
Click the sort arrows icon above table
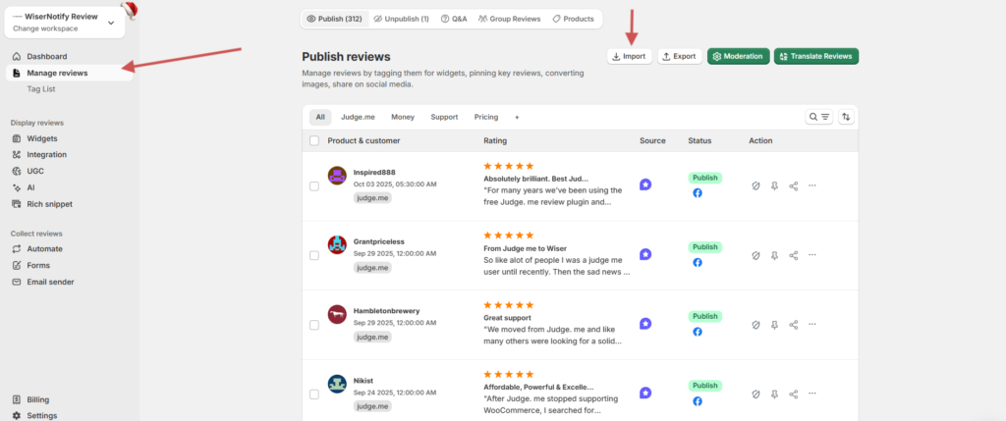tap(846, 117)
